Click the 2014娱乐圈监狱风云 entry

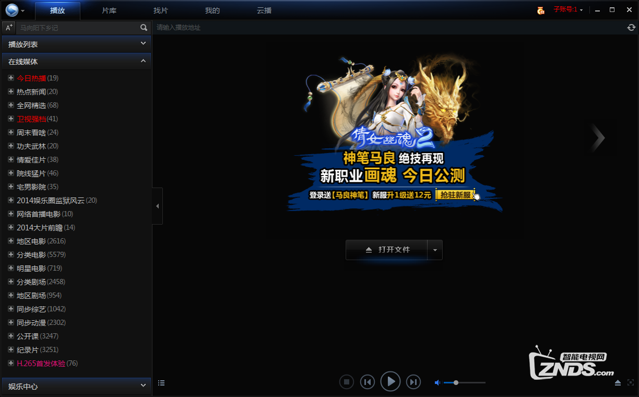[x=57, y=200]
